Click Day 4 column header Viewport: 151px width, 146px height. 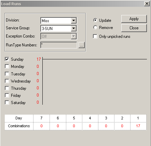[x=90, y=118]
